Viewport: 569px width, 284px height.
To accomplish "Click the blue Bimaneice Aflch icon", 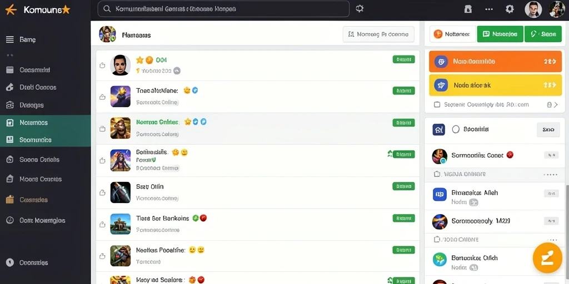I will coord(440,195).
